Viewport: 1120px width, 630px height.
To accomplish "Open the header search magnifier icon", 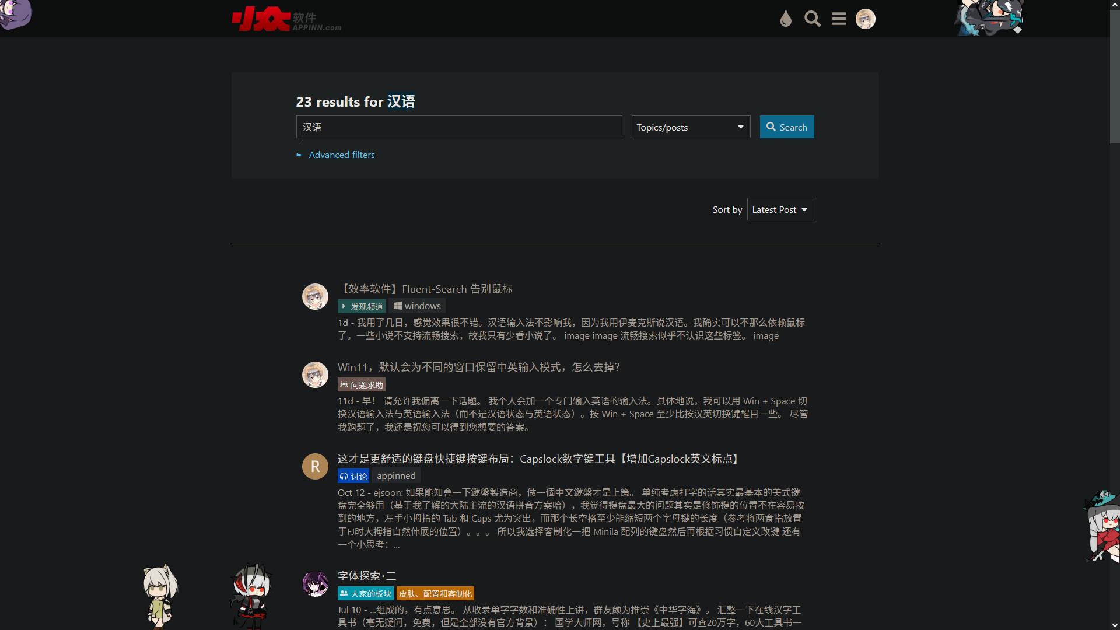I will pos(812,19).
